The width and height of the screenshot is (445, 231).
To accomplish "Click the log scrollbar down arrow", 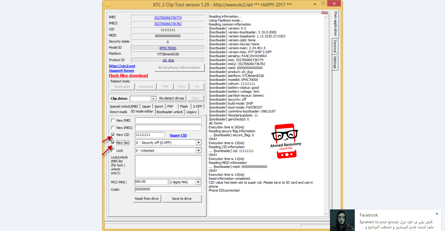I will (326, 214).
